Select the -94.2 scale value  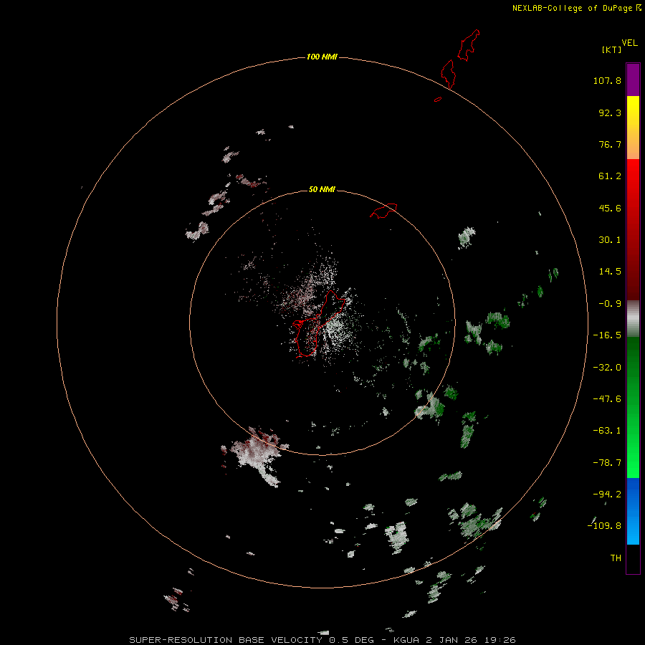tap(607, 494)
